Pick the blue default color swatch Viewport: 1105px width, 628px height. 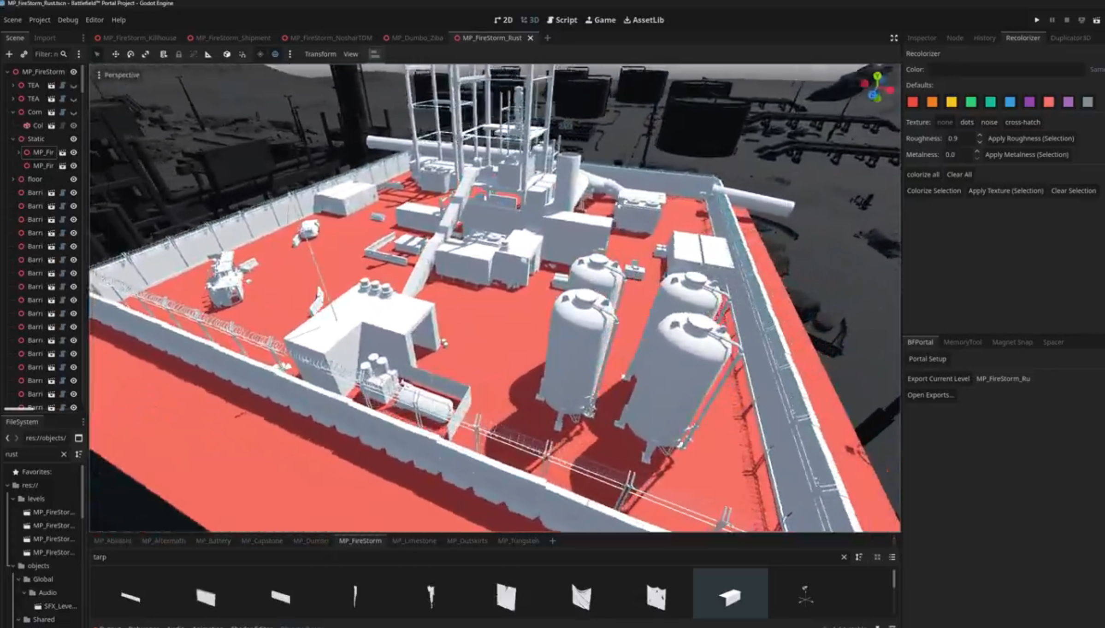click(x=1010, y=102)
